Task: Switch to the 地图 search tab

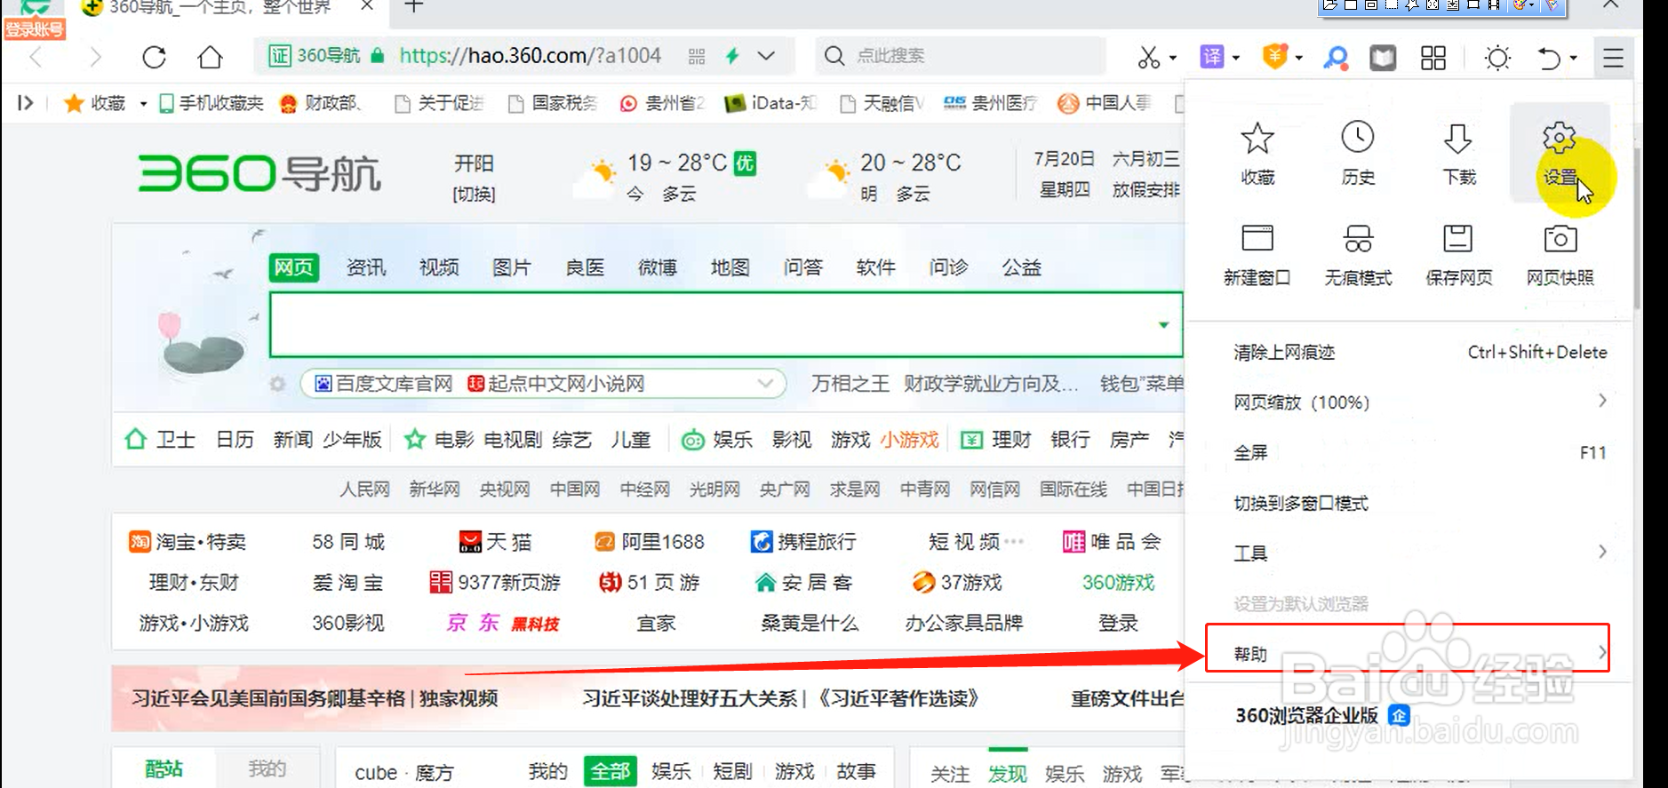Action: (730, 267)
